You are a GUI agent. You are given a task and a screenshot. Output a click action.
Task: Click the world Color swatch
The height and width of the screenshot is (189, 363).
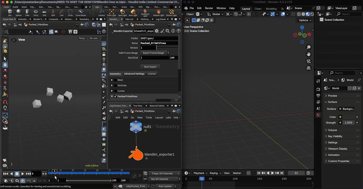[x=349, y=117]
